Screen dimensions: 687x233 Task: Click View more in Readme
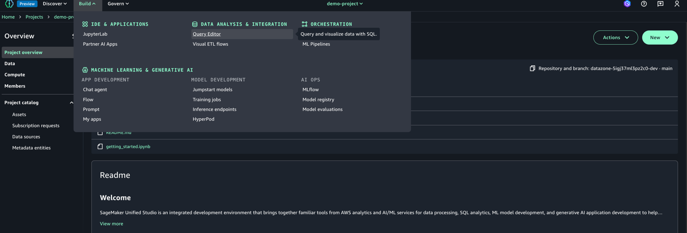point(112,224)
